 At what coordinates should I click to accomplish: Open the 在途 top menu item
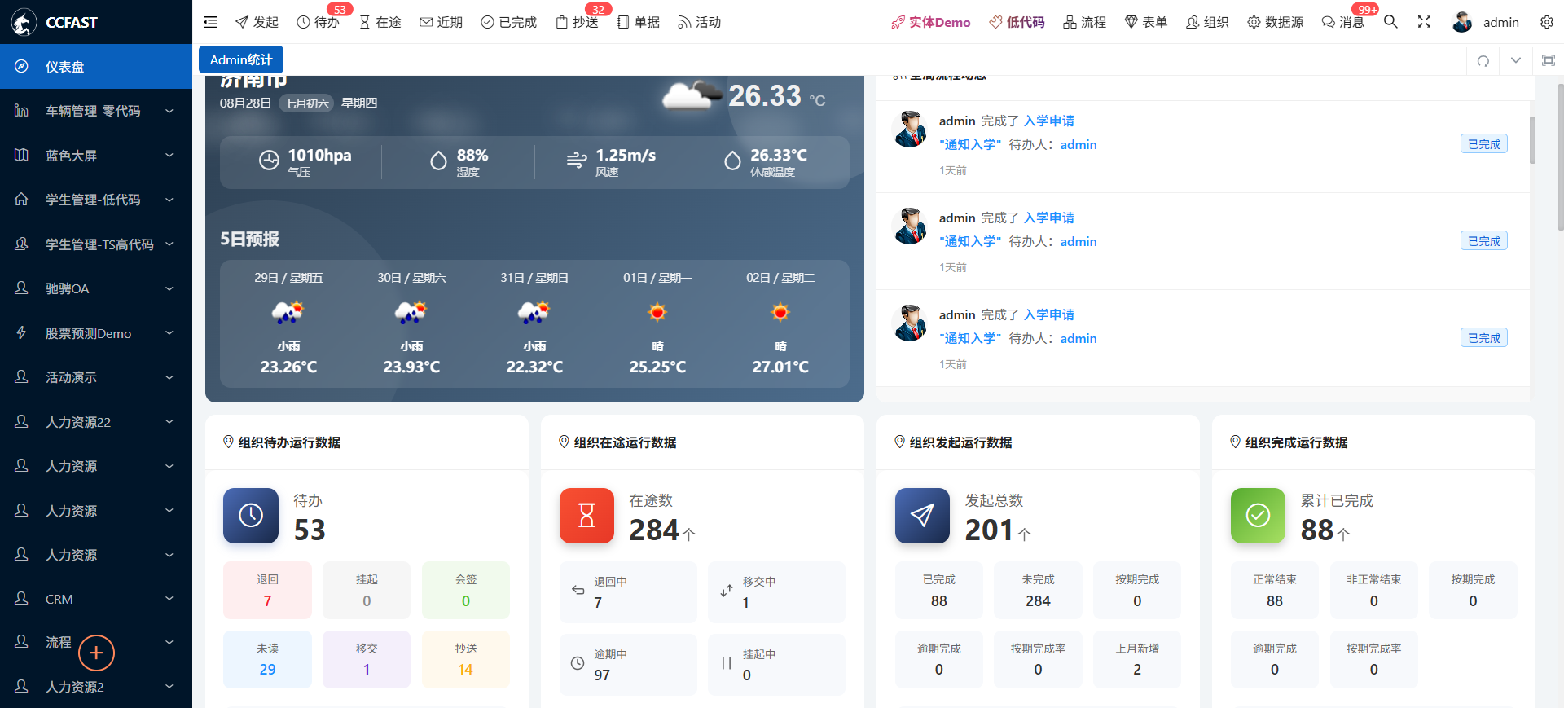pyautogui.click(x=380, y=22)
